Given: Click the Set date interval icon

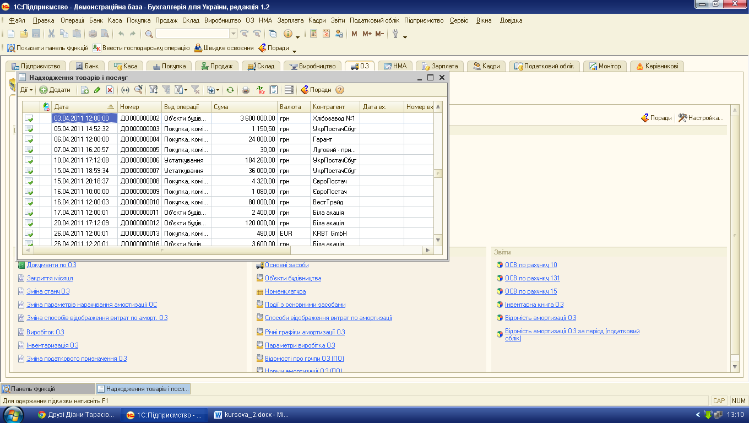Looking at the screenshot, I should (x=125, y=90).
